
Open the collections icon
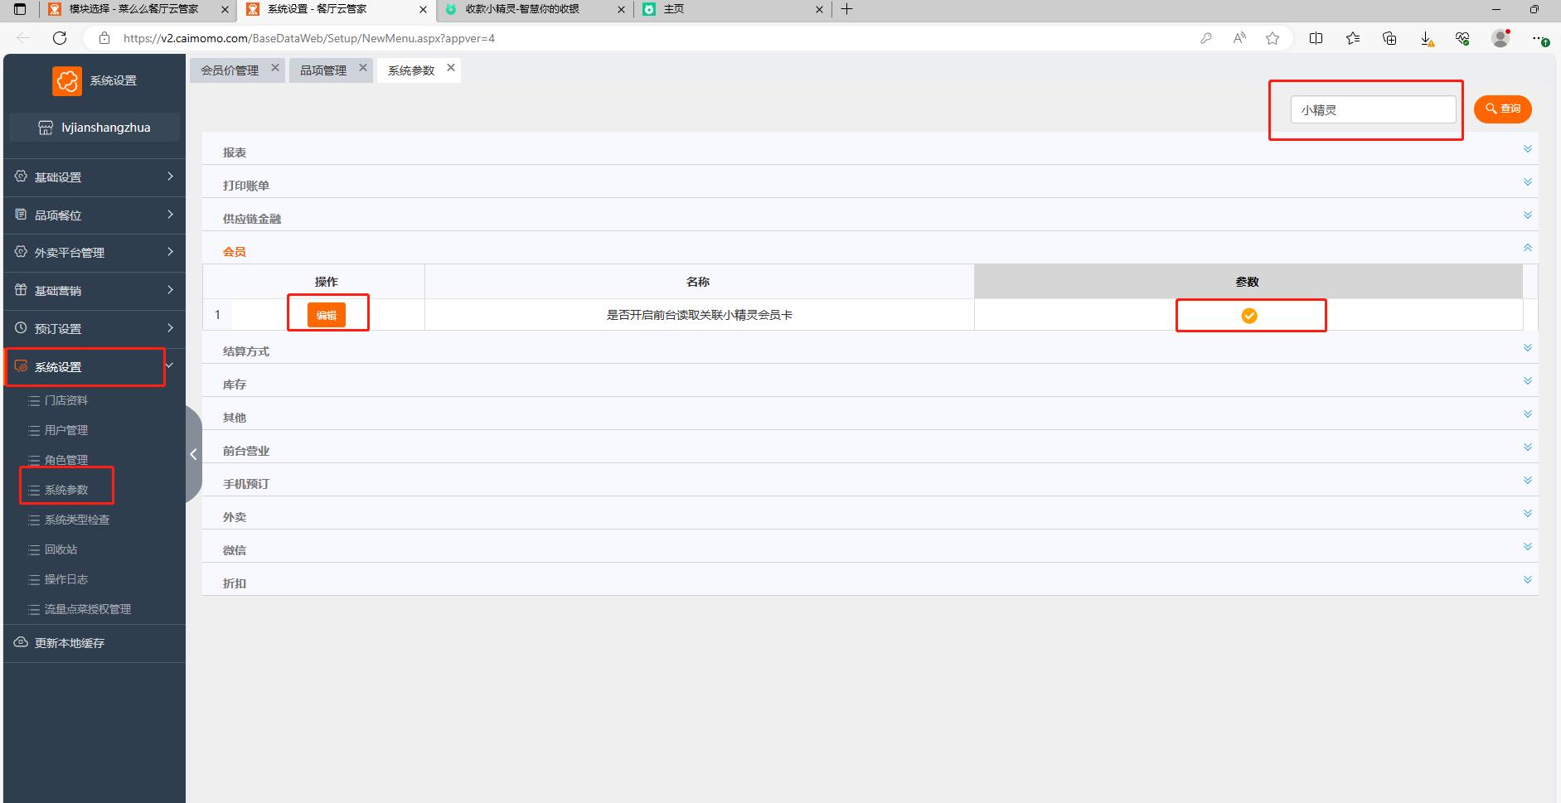[x=1390, y=38]
